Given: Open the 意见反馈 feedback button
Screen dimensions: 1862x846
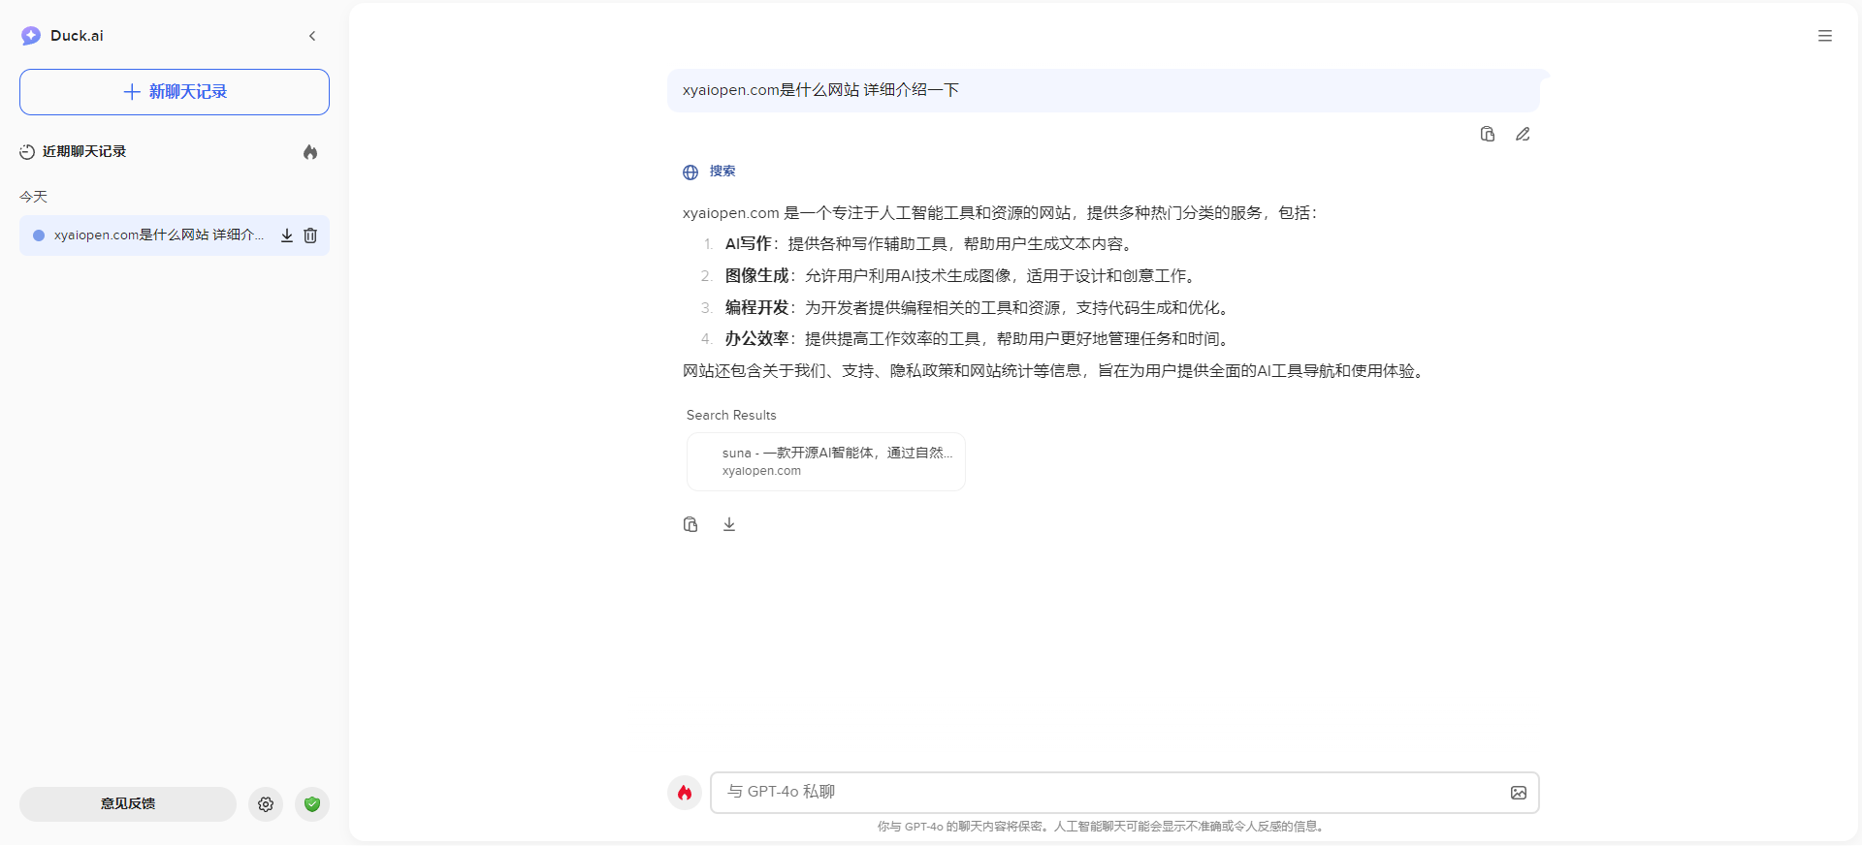Looking at the screenshot, I should click(x=128, y=804).
